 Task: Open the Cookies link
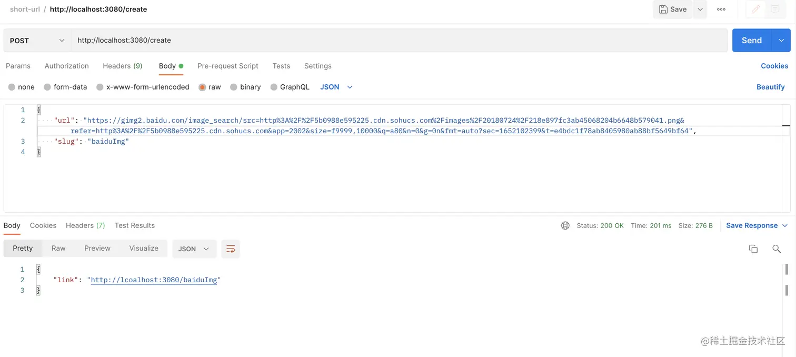tap(774, 66)
